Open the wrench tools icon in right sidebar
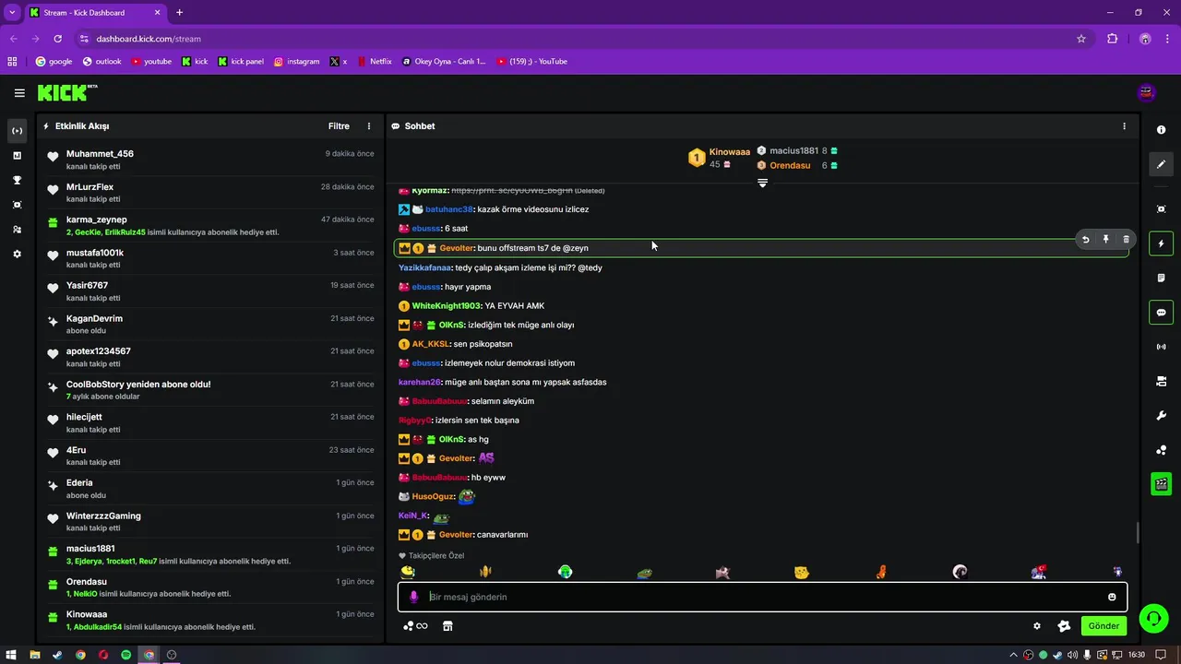The width and height of the screenshot is (1181, 664). pyautogui.click(x=1162, y=416)
